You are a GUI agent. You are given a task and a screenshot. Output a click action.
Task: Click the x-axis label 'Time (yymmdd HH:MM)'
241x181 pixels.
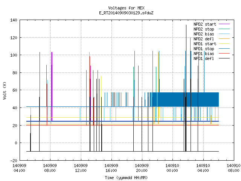[126, 178]
